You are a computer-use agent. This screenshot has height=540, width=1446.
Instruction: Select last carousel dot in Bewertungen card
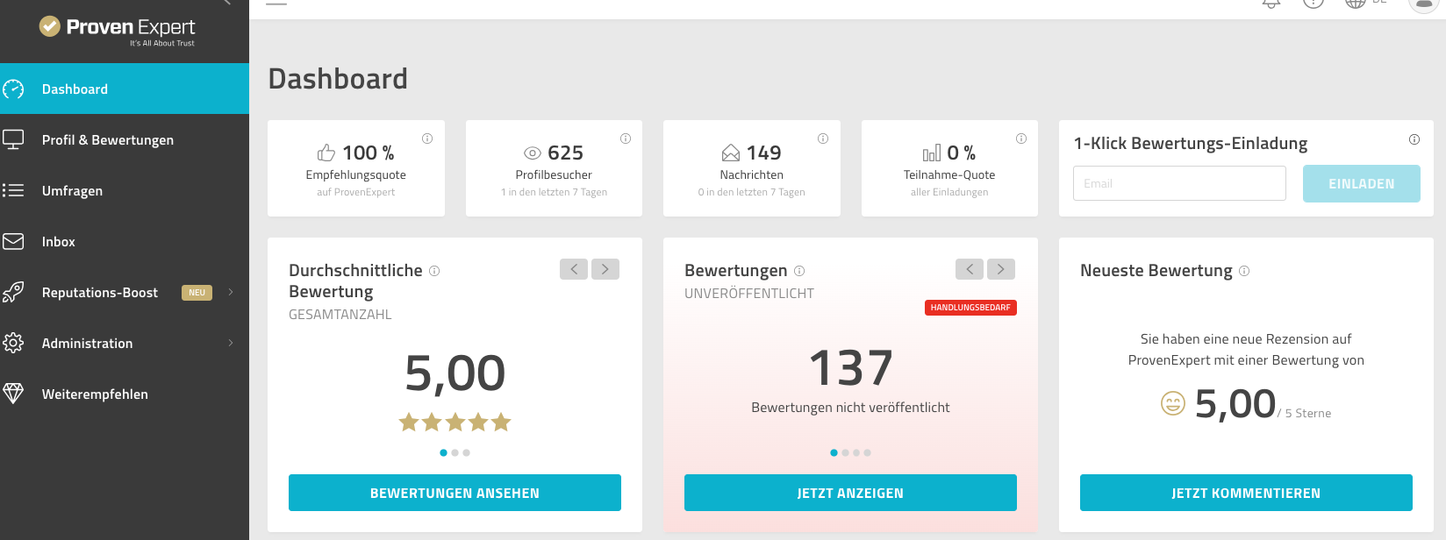867,453
